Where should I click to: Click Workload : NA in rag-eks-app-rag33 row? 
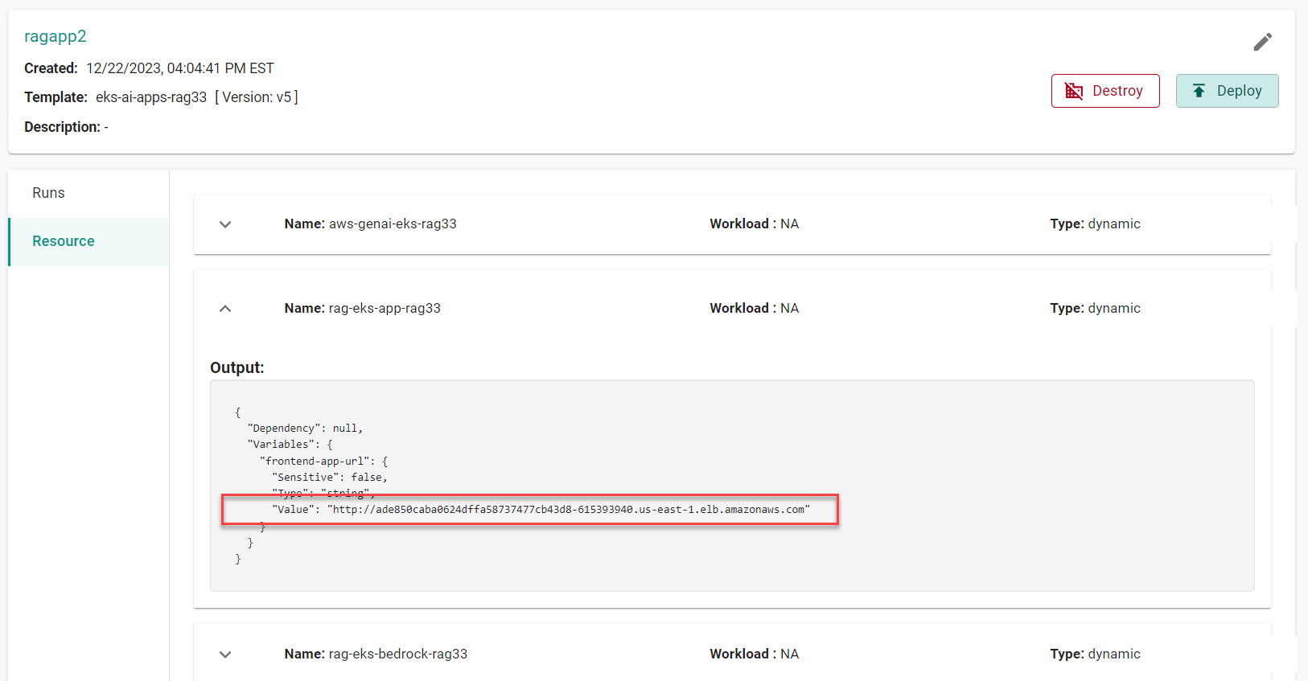755,309
